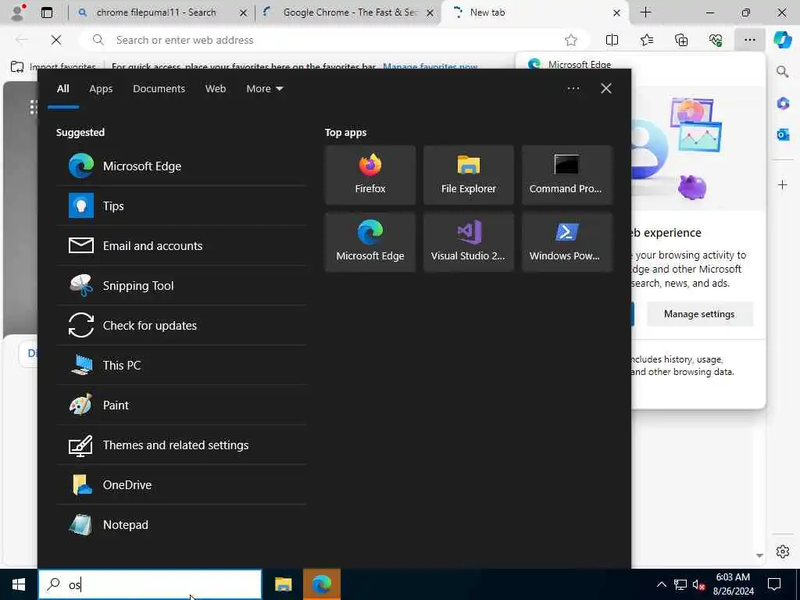Open Copilot in Edge sidebar
800x600 pixels.
[x=782, y=40]
